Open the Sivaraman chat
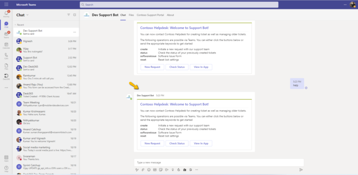 pyautogui.click(x=46, y=158)
